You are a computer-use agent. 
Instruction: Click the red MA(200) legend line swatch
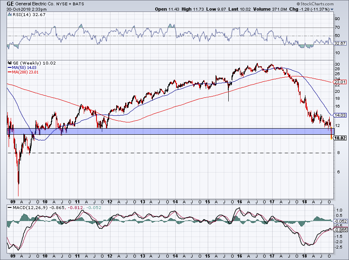pos(9,72)
